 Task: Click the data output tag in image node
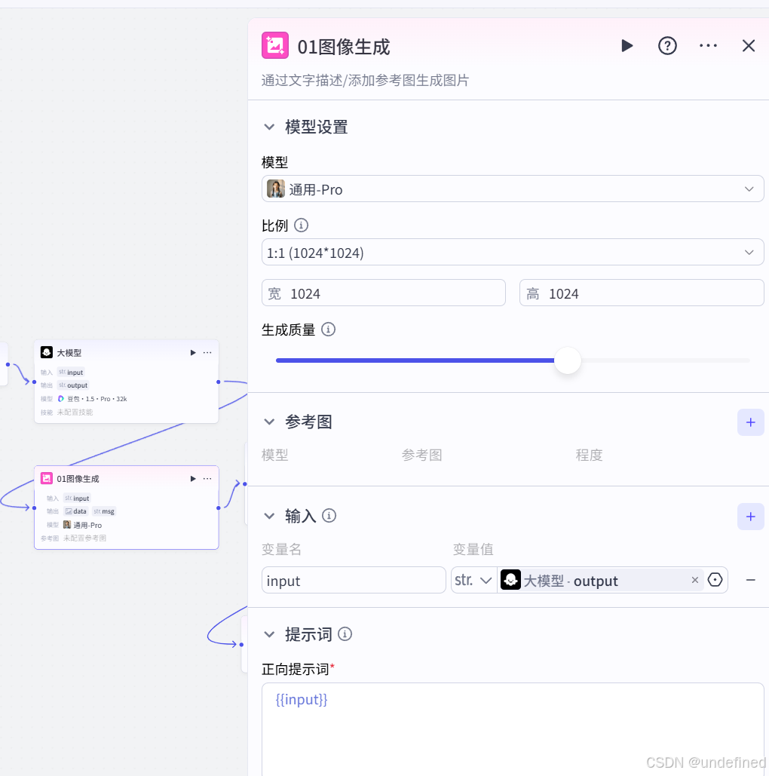pyautogui.click(x=75, y=512)
